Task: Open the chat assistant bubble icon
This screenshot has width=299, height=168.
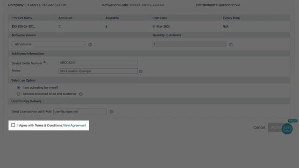Action: [x=287, y=129]
